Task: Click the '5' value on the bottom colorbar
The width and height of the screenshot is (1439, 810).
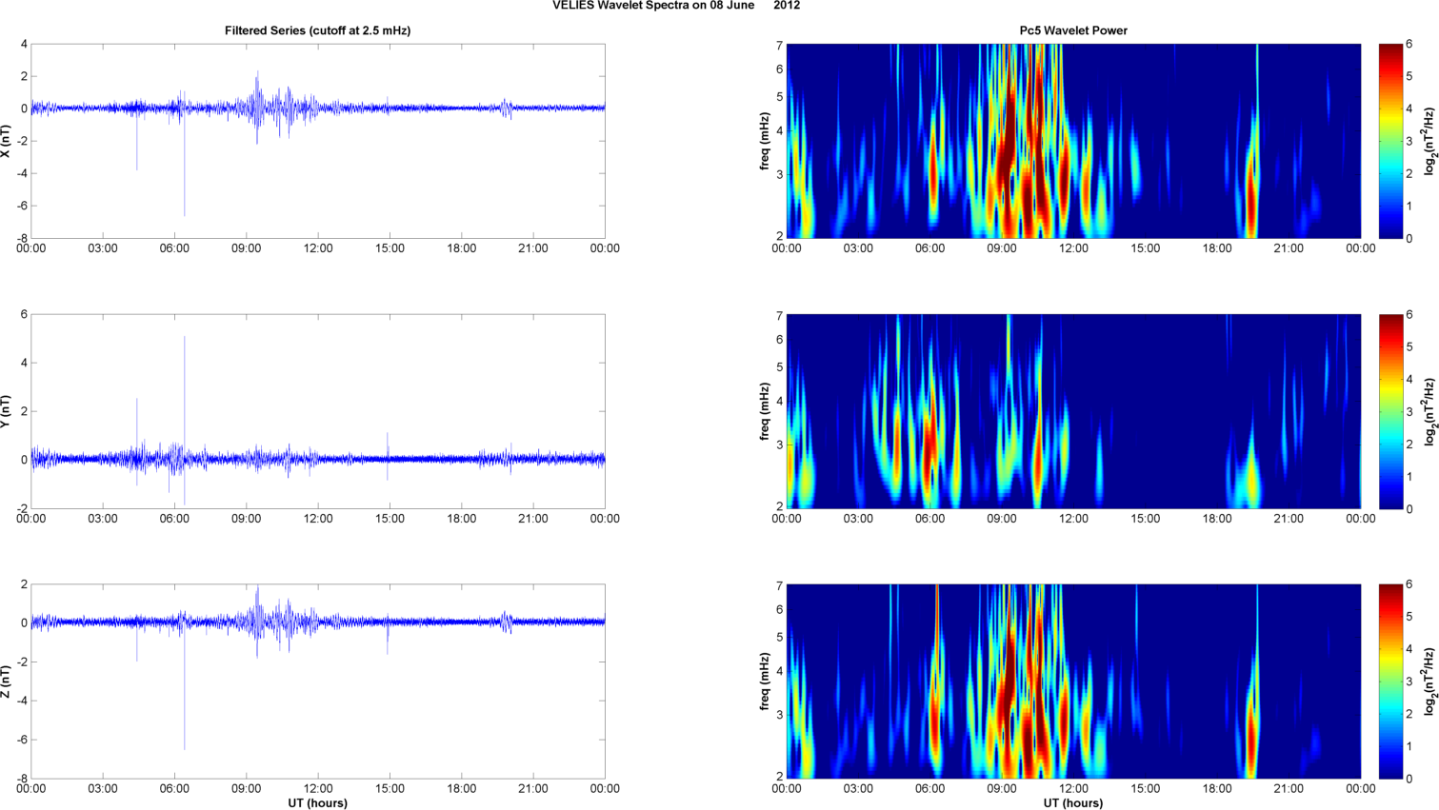Action: (x=1409, y=617)
